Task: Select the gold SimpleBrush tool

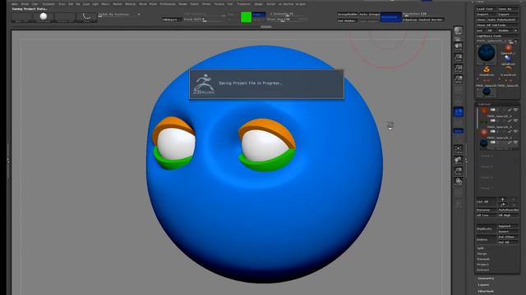Action: tap(487, 70)
